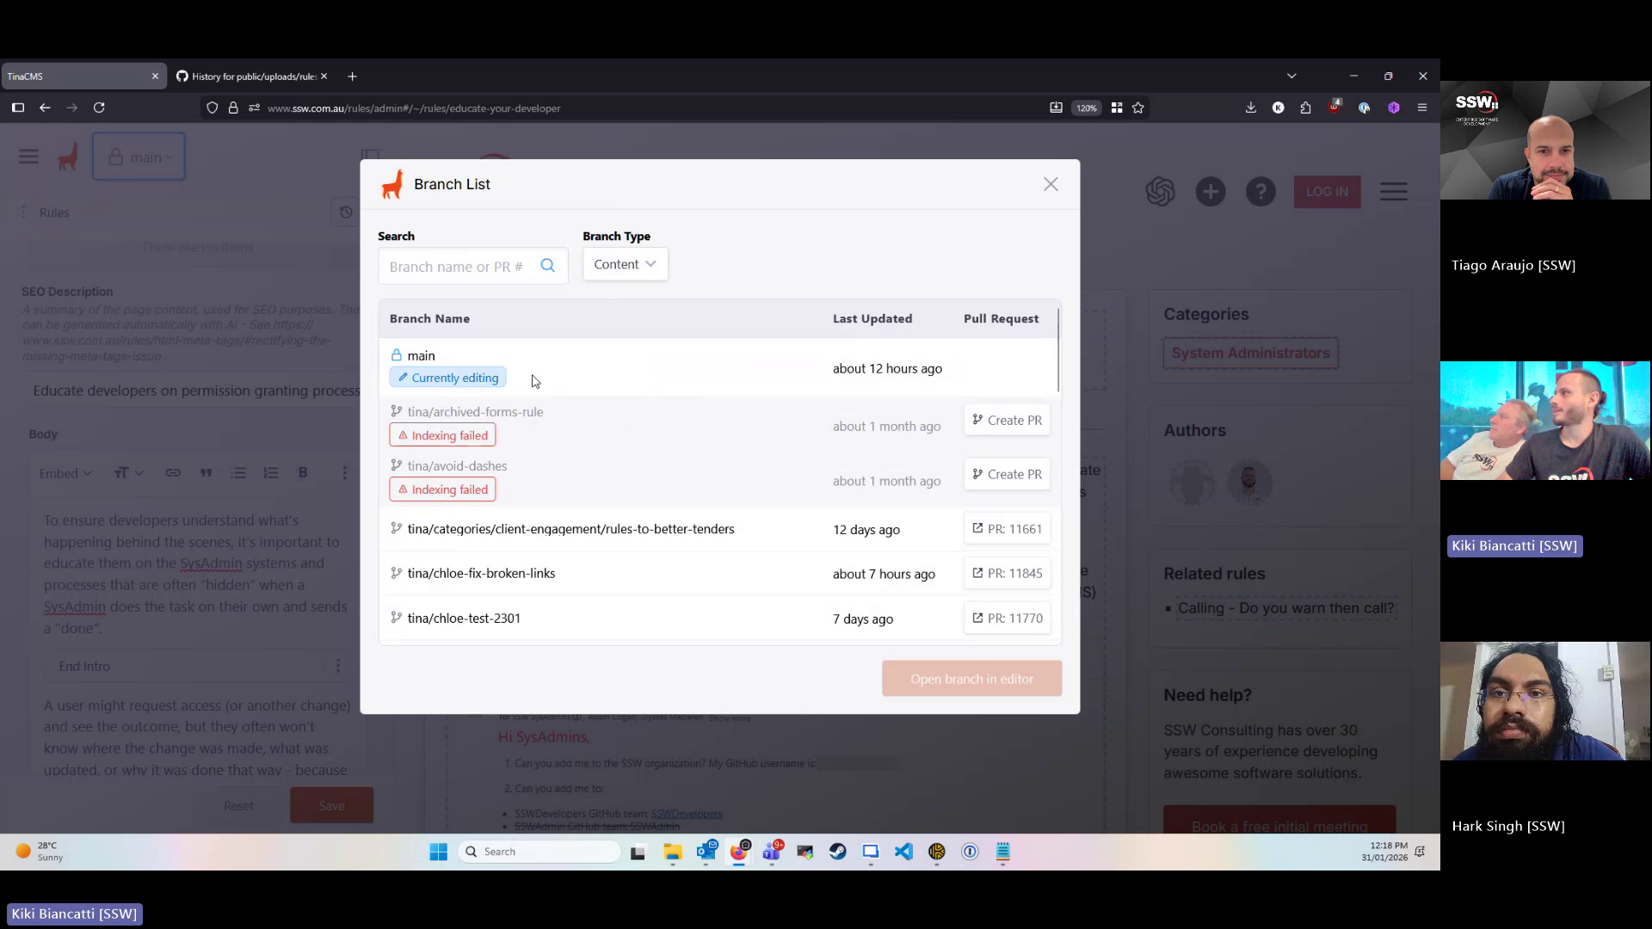Click the branch search magnifier icon
1652x929 pixels.
point(548,266)
